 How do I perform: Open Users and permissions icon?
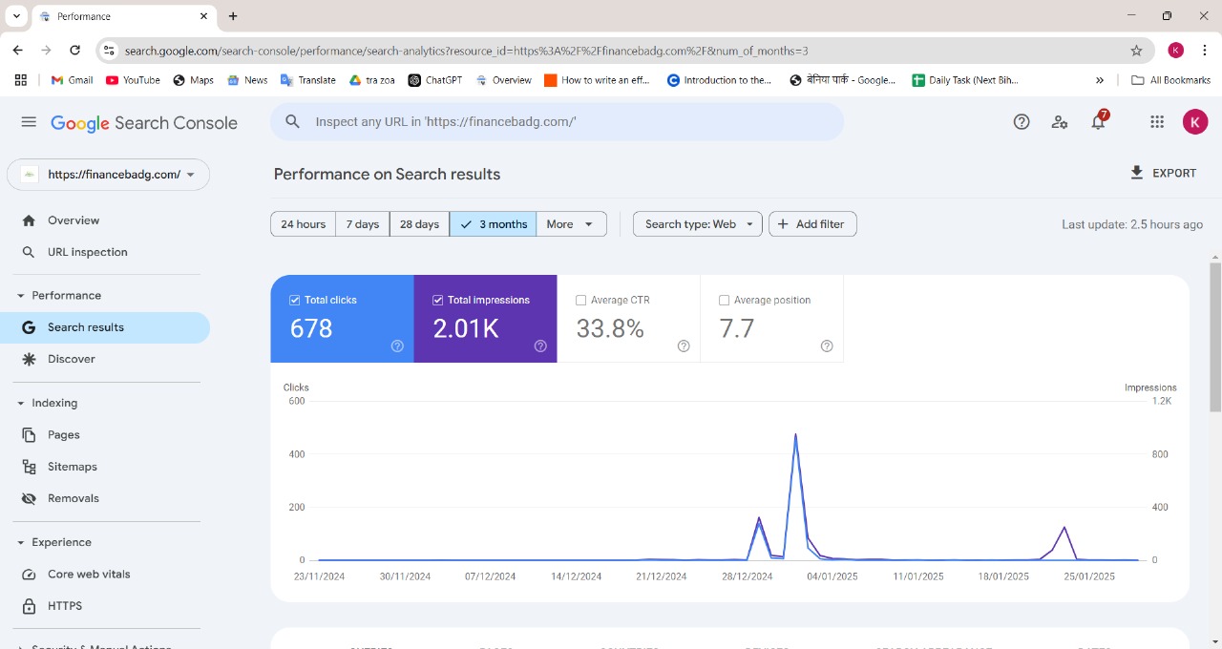coord(1060,121)
